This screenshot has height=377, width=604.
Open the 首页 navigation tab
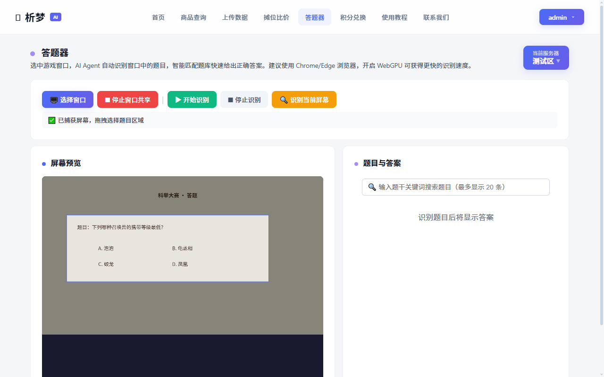(x=158, y=17)
